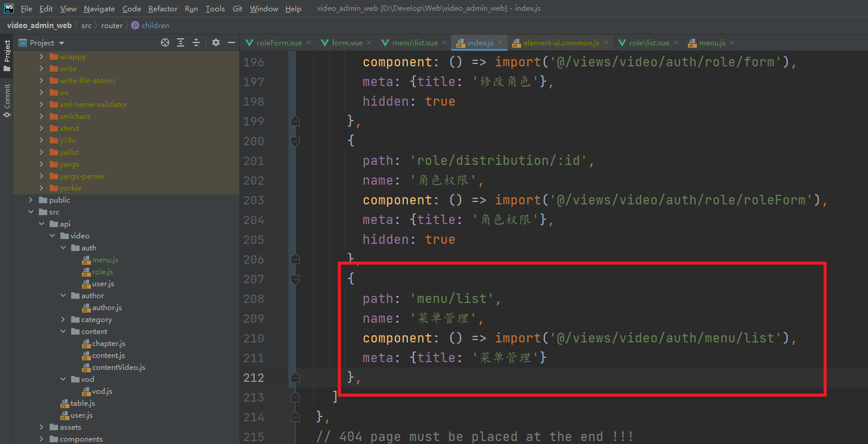Switch to the role\list.vue tab
The width and height of the screenshot is (868, 444).
(x=649, y=42)
